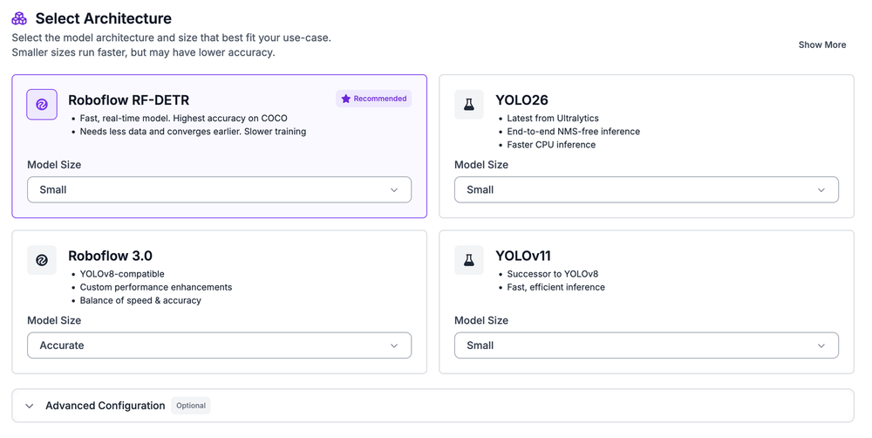Click 'Successor to YOLOv8' text
This screenshot has width=872, height=438.
553,274
